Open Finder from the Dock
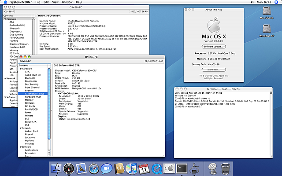 [56, 169]
